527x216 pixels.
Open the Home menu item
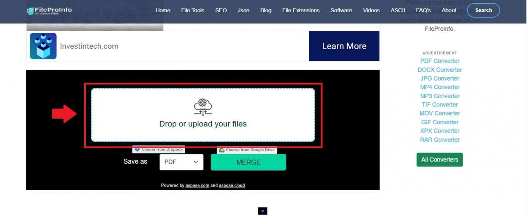pyautogui.click(x=163, y=10)
